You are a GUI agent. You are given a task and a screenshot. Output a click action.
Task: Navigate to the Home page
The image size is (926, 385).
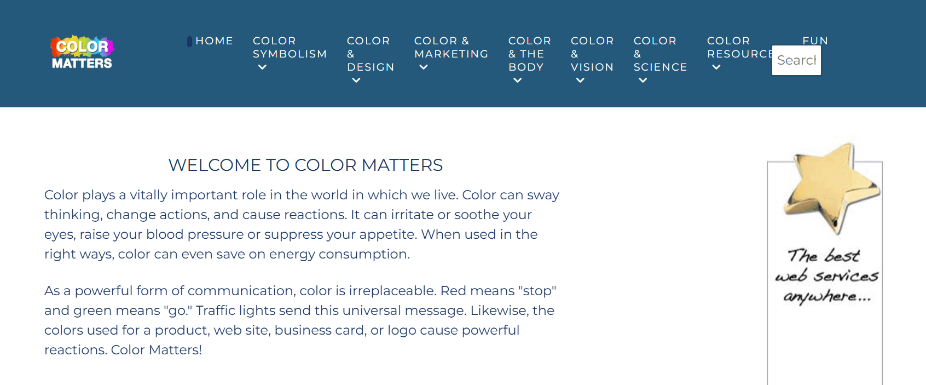pyautogui.click(x=214, y=41)
